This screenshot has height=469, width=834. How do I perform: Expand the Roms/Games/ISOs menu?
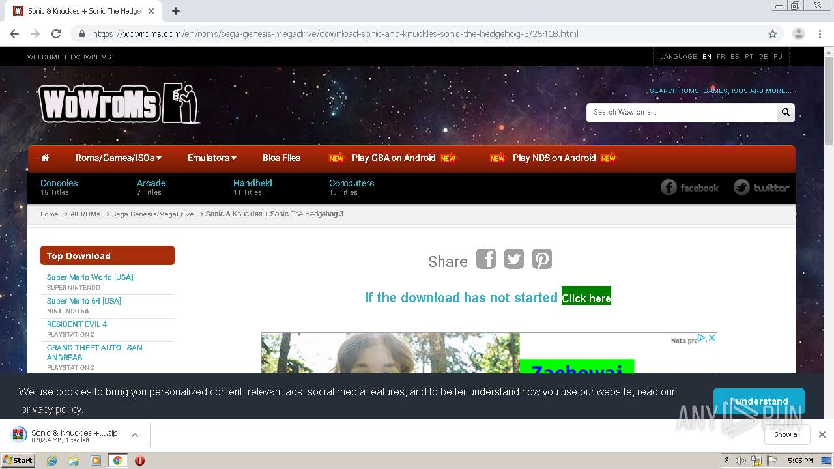119,158
